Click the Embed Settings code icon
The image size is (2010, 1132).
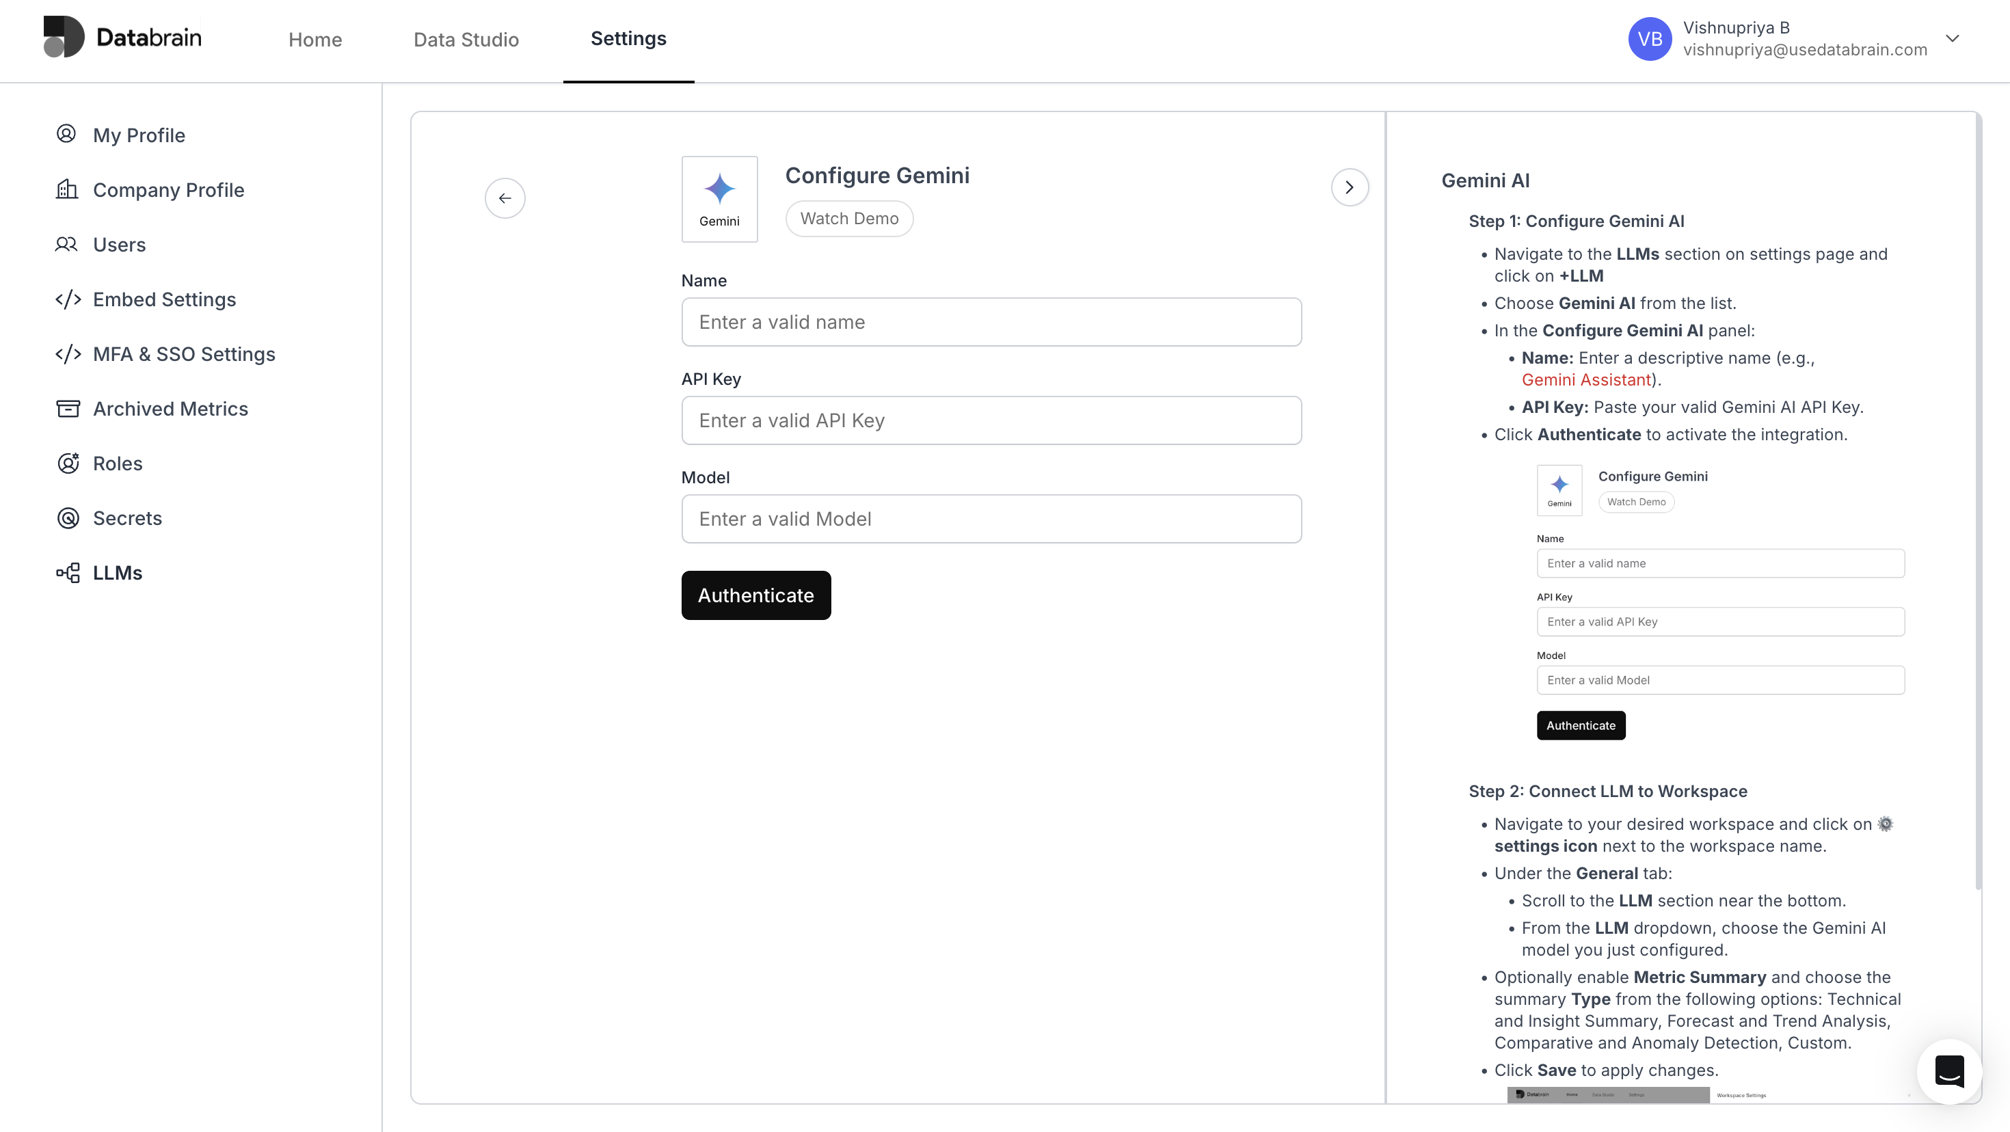click(68, 299)
